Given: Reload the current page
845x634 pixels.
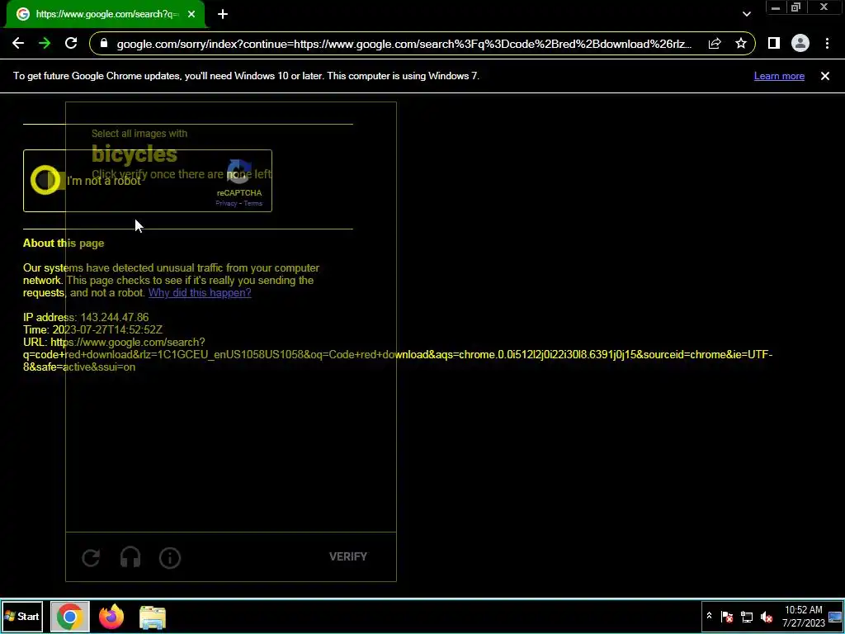Looking at the screenshot, I should (x=71, y=44).
